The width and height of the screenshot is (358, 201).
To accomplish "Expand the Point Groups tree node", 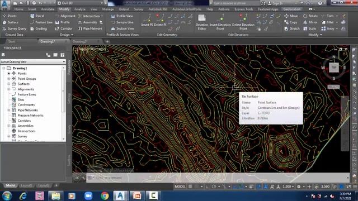I will (9, 79).
